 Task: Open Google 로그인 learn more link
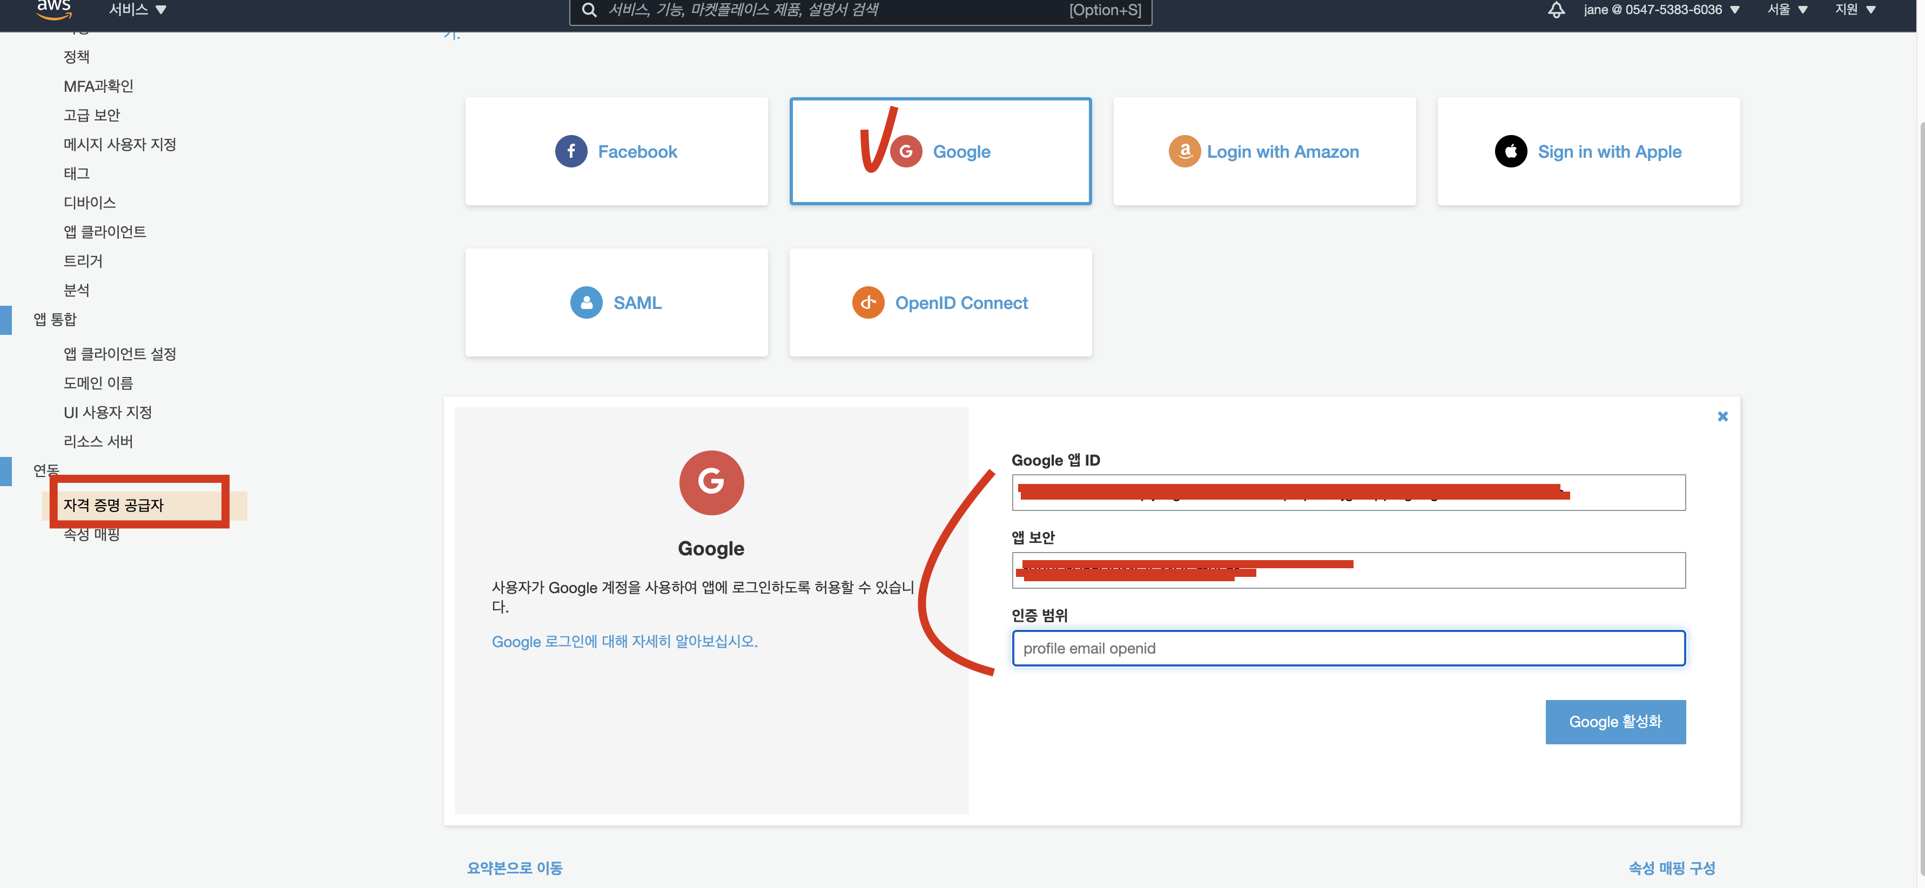point(624,641)
